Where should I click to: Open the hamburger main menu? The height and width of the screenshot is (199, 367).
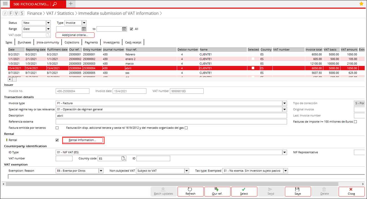[5, 4]
